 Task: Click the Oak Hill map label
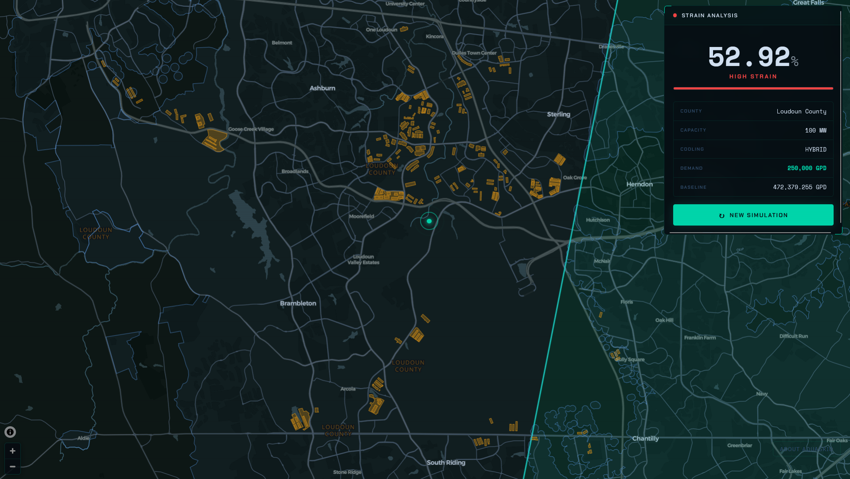(x=664, y=320)
